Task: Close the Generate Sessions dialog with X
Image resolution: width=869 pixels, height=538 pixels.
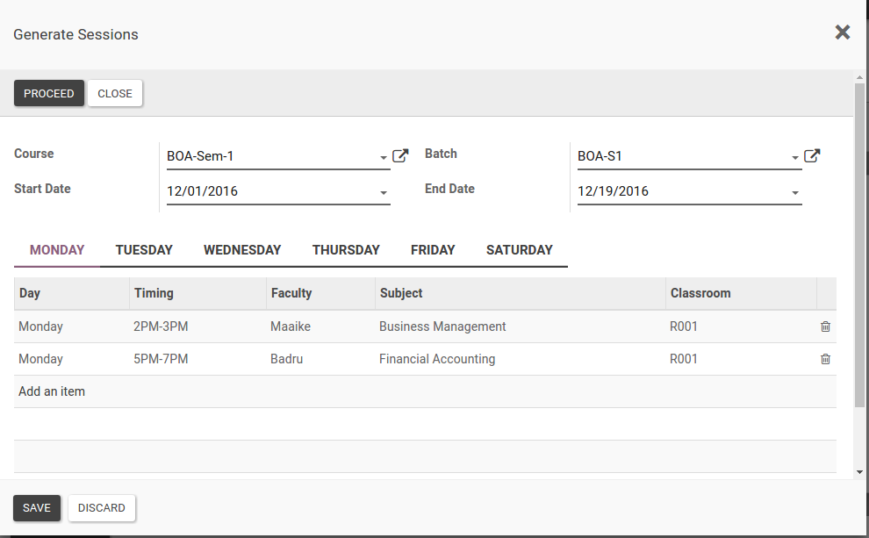Action: point(843,32)
